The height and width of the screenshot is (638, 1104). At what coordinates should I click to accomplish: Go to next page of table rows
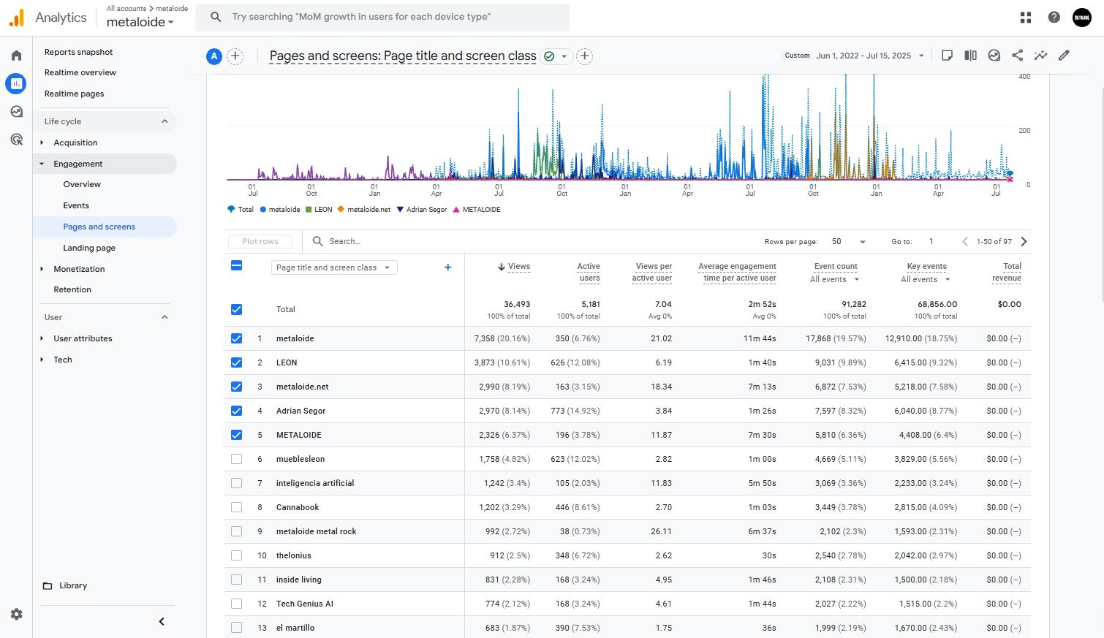[1024, 241]
